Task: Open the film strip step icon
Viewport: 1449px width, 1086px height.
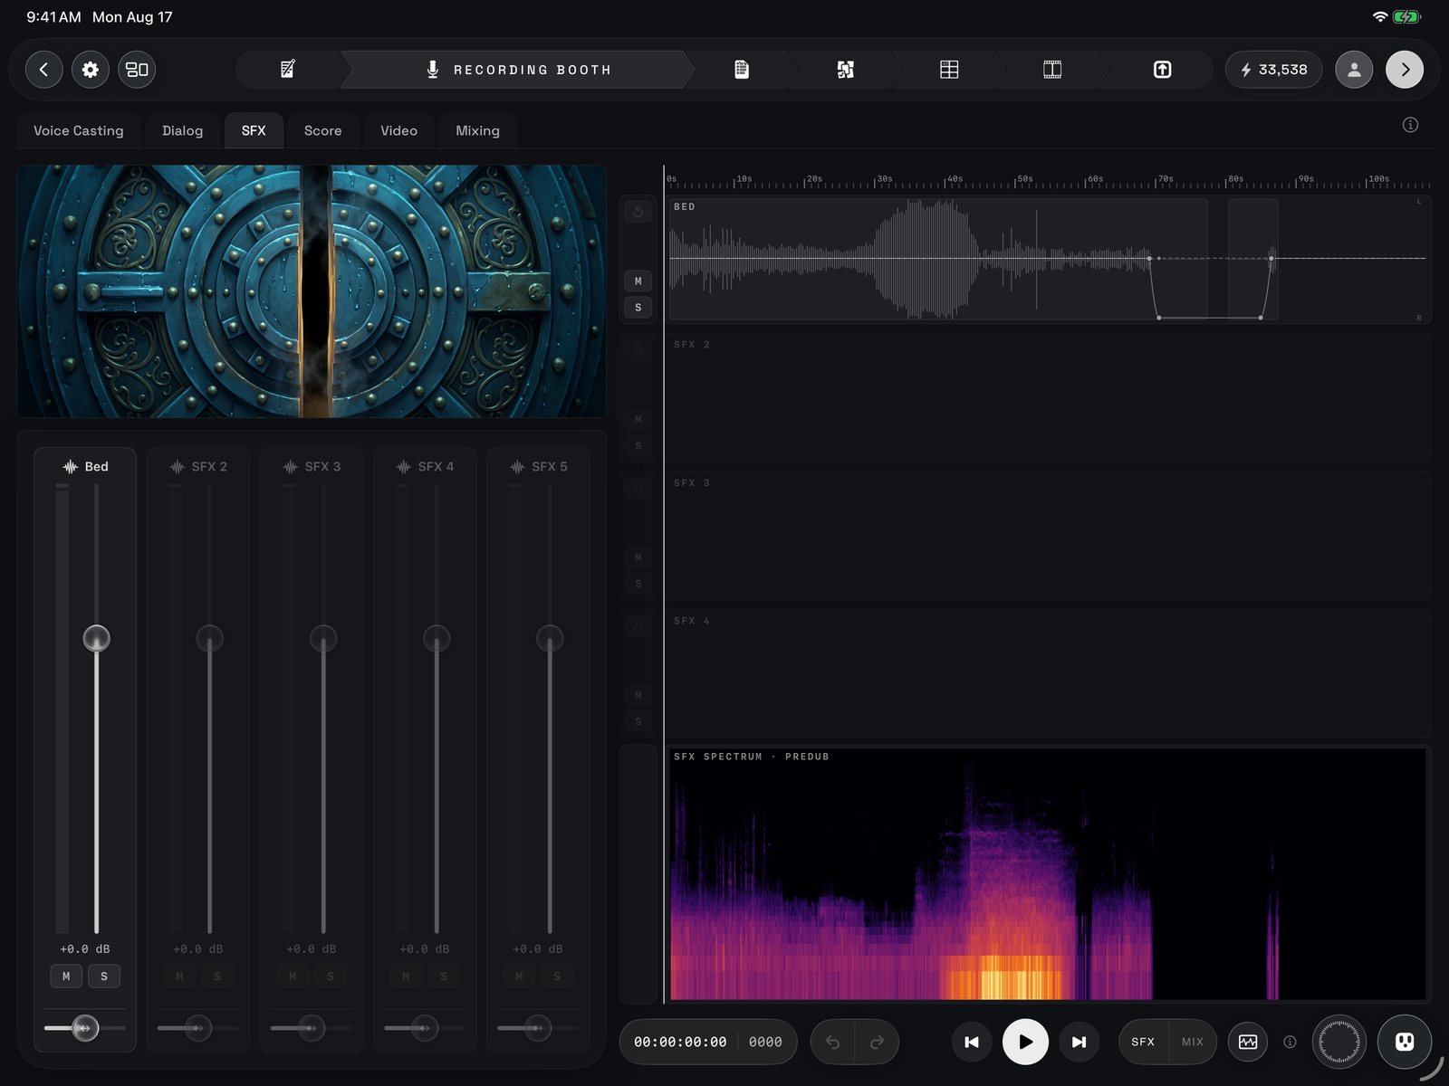Action: 1052,70
